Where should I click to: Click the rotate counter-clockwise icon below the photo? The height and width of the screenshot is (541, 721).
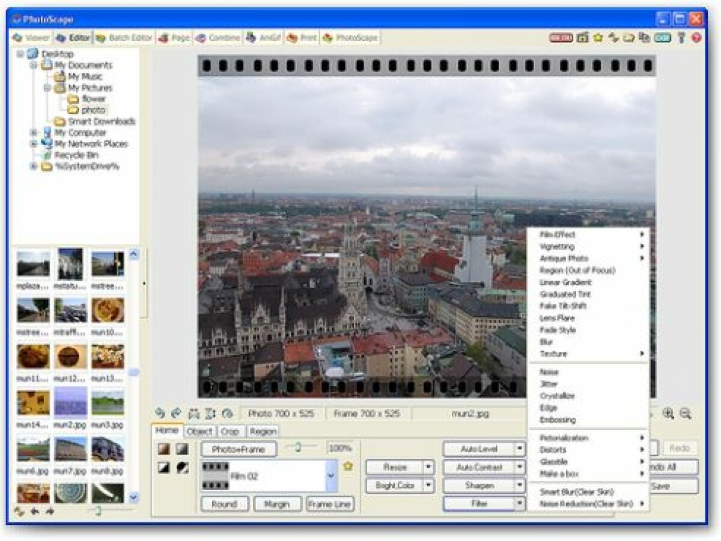pos(160,413)
